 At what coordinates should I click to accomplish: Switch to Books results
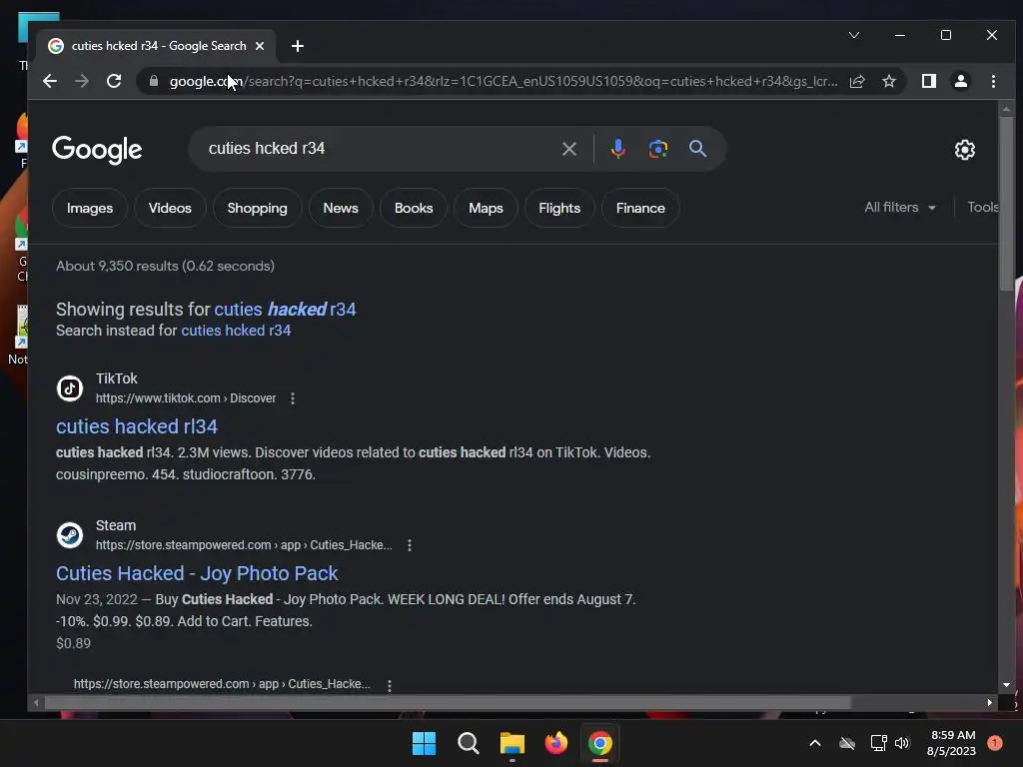[x=414, y=208]
